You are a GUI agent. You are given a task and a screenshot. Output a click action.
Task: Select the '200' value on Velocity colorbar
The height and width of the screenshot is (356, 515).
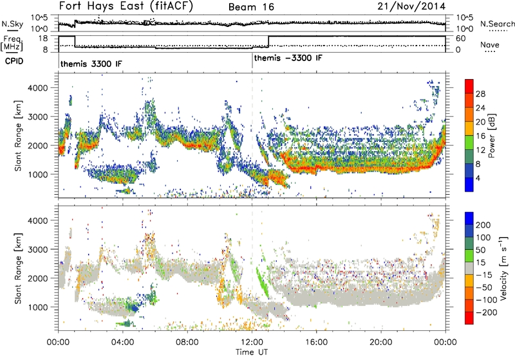pyautogui.click(x=483, y=225)
